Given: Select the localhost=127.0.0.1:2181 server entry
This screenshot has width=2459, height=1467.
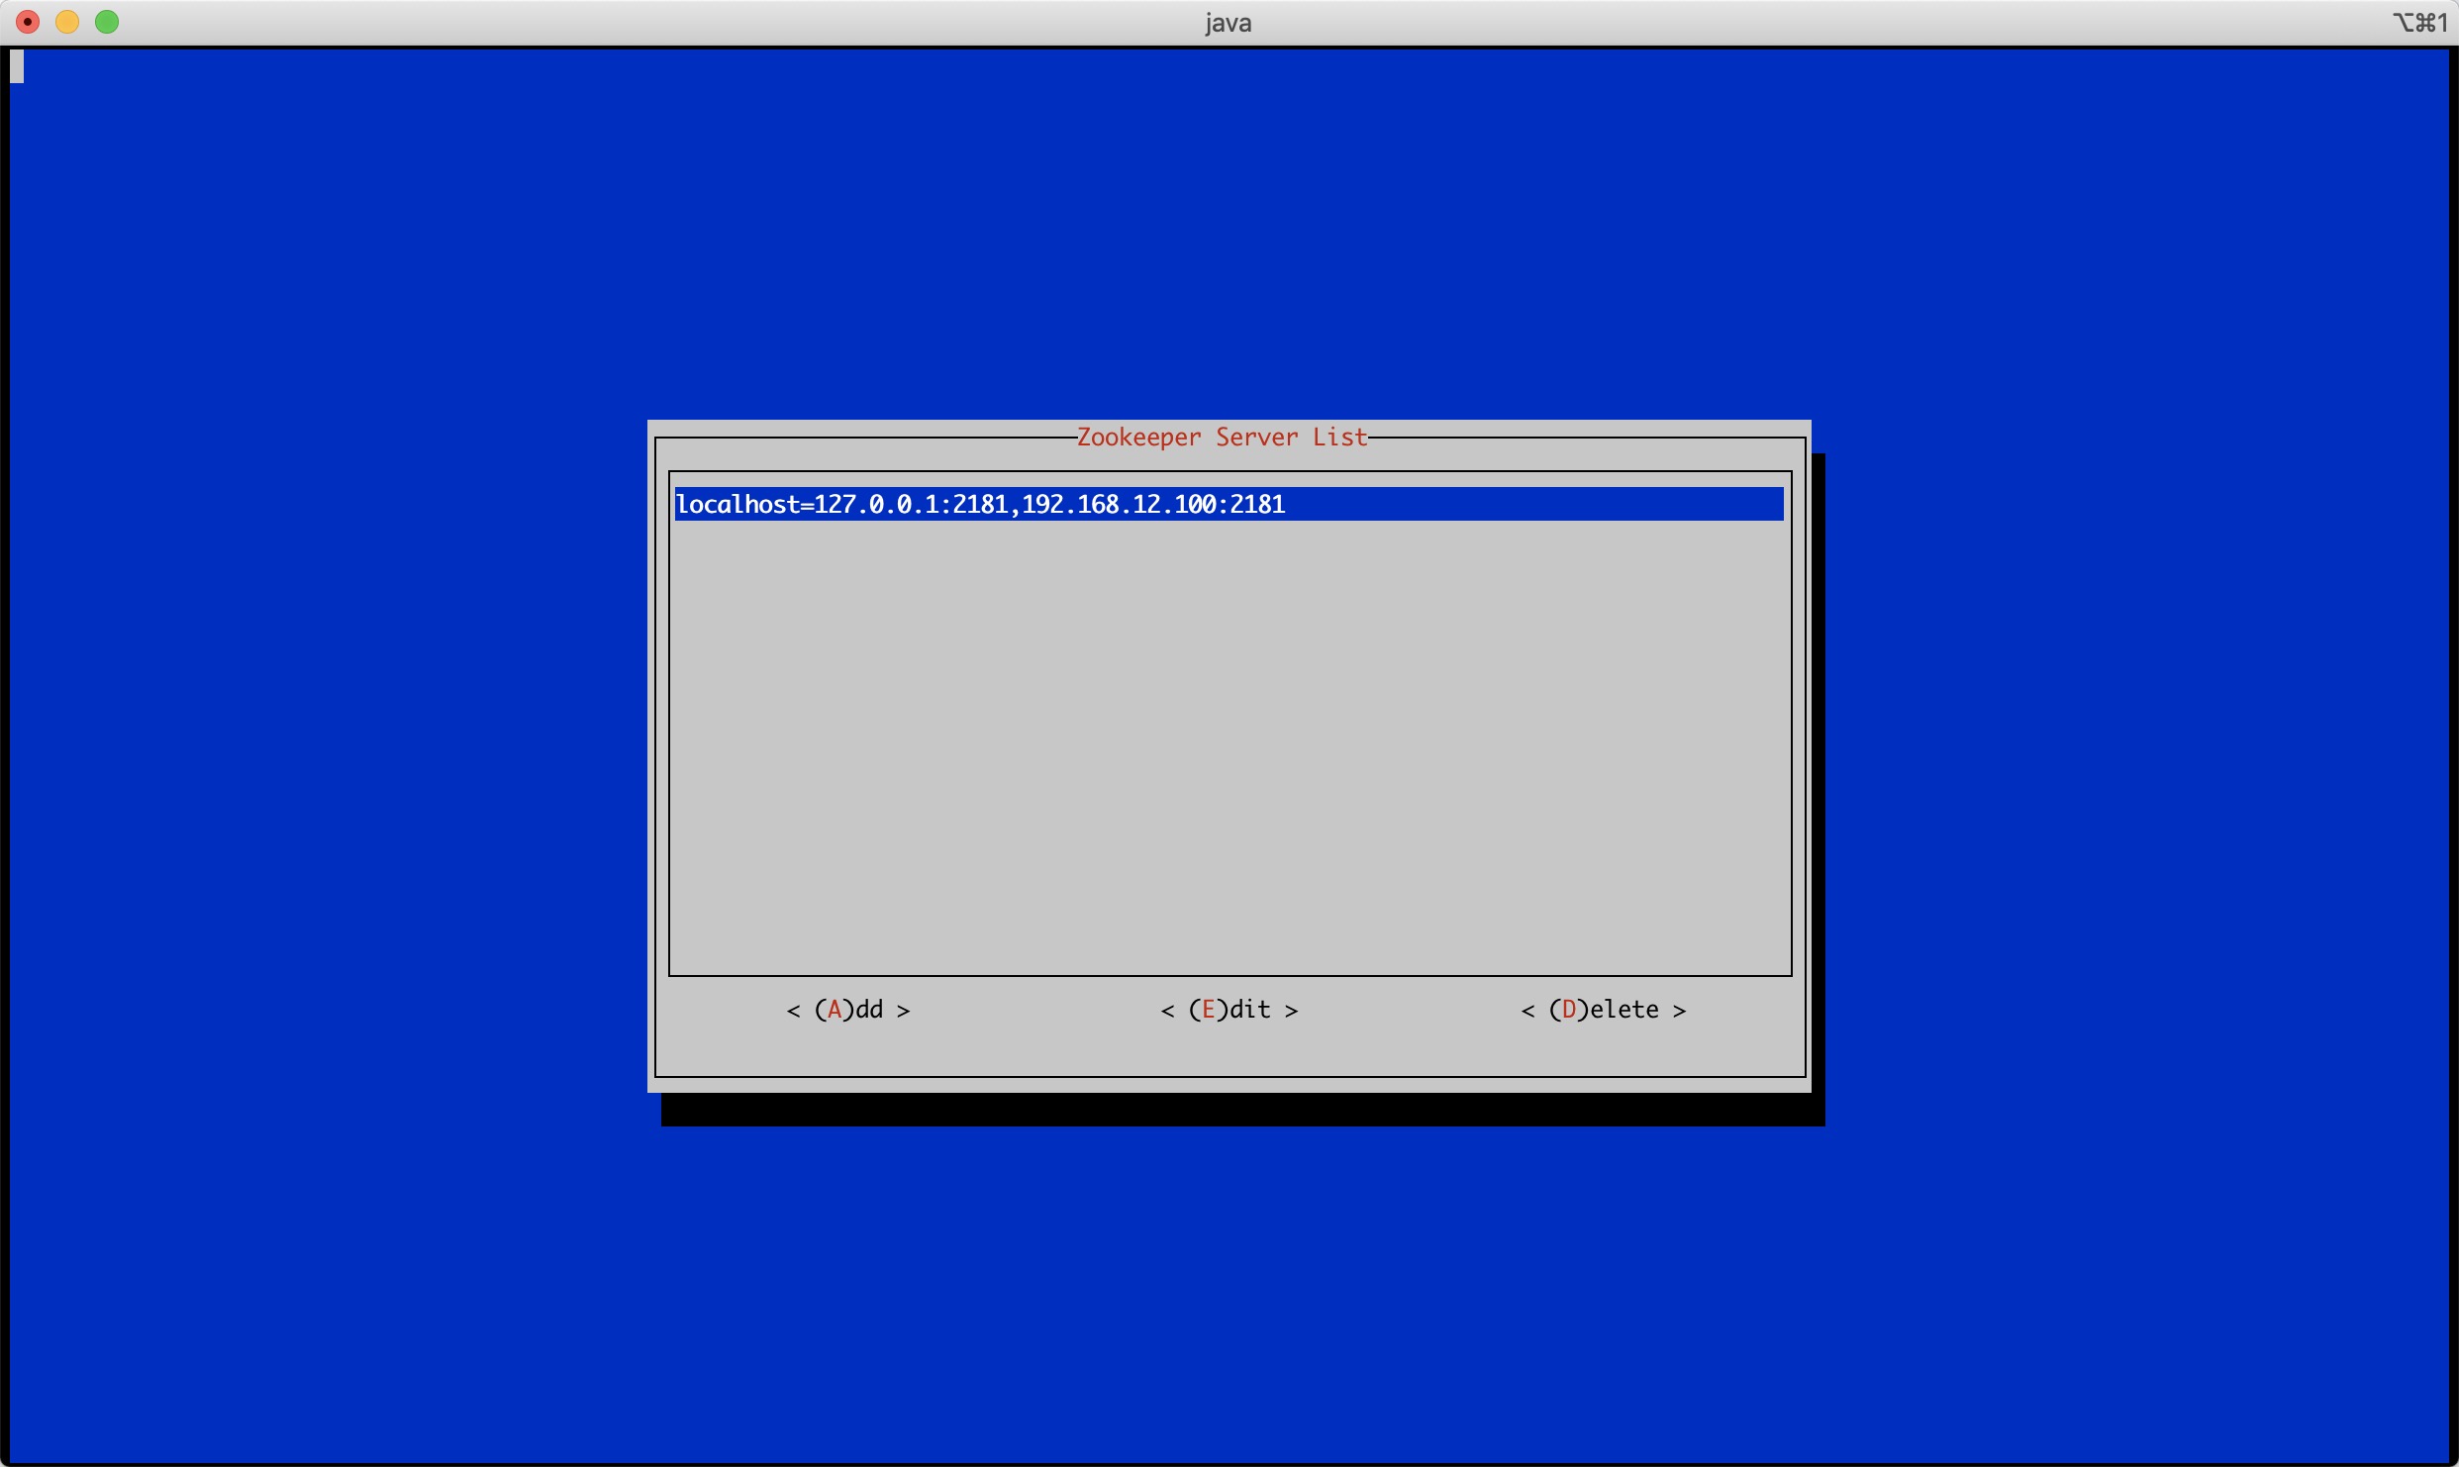Looking at the screenshot, I should coord(841,505).
